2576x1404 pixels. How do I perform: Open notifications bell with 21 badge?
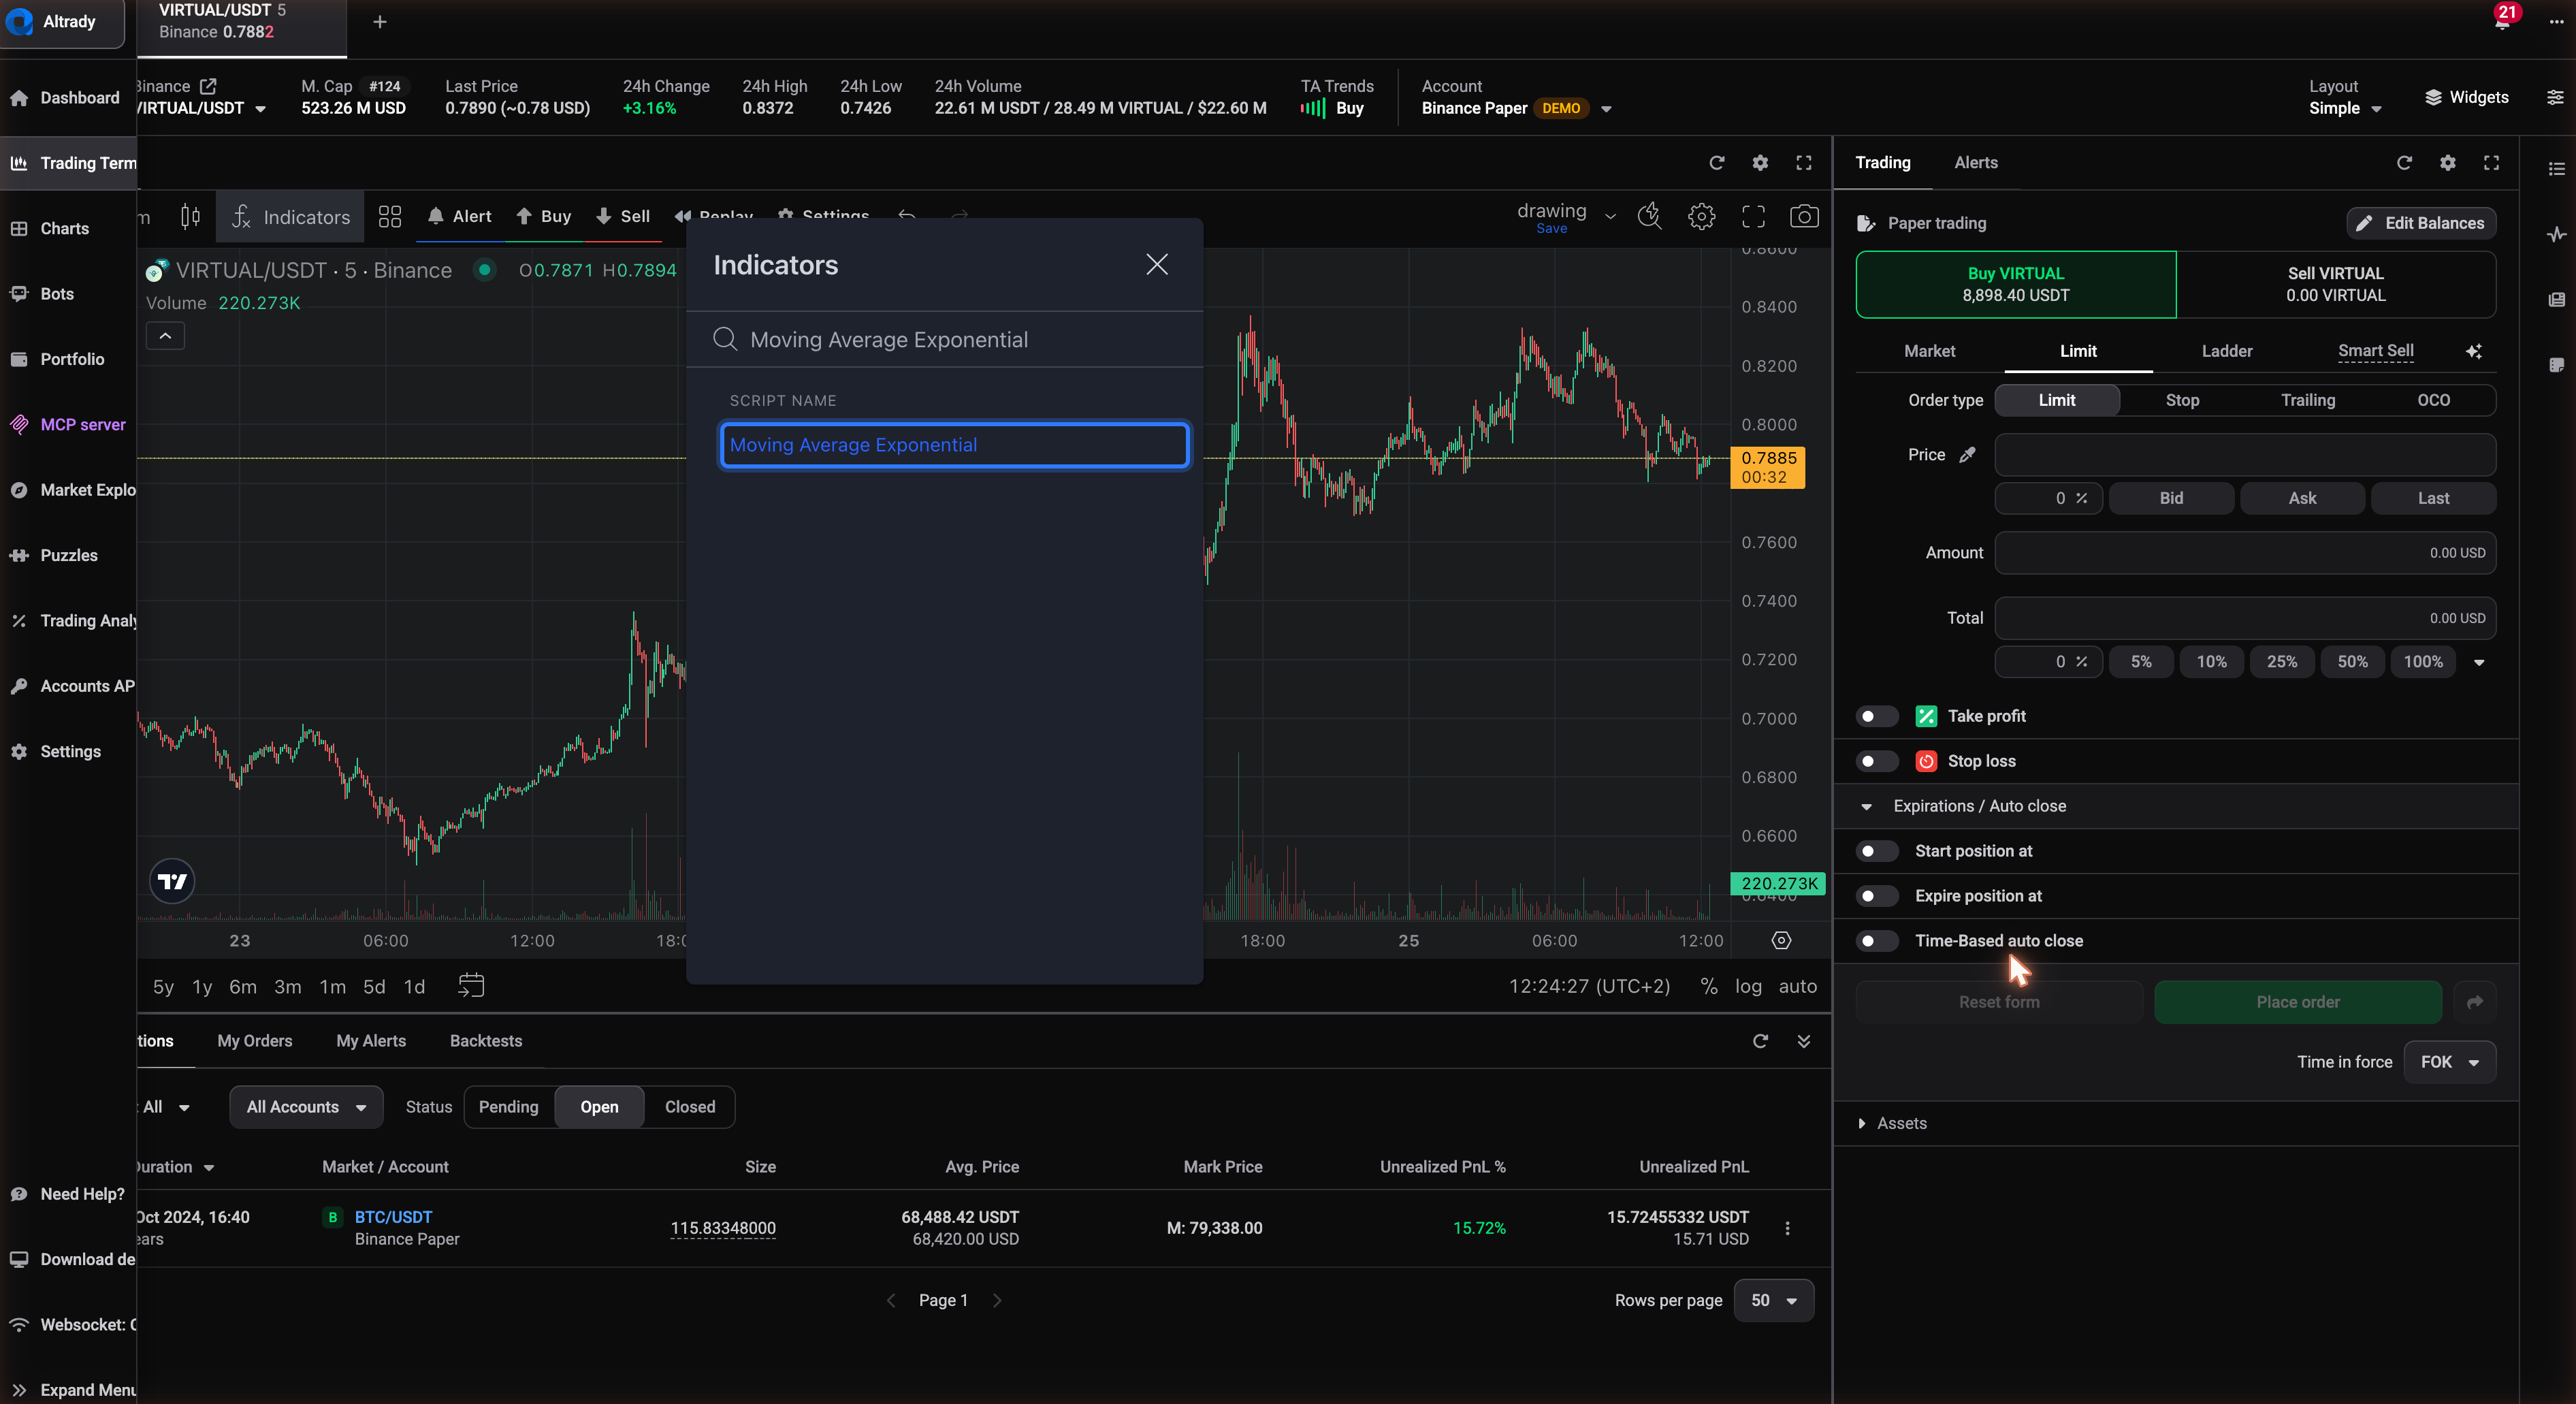tap(2503, 20)
